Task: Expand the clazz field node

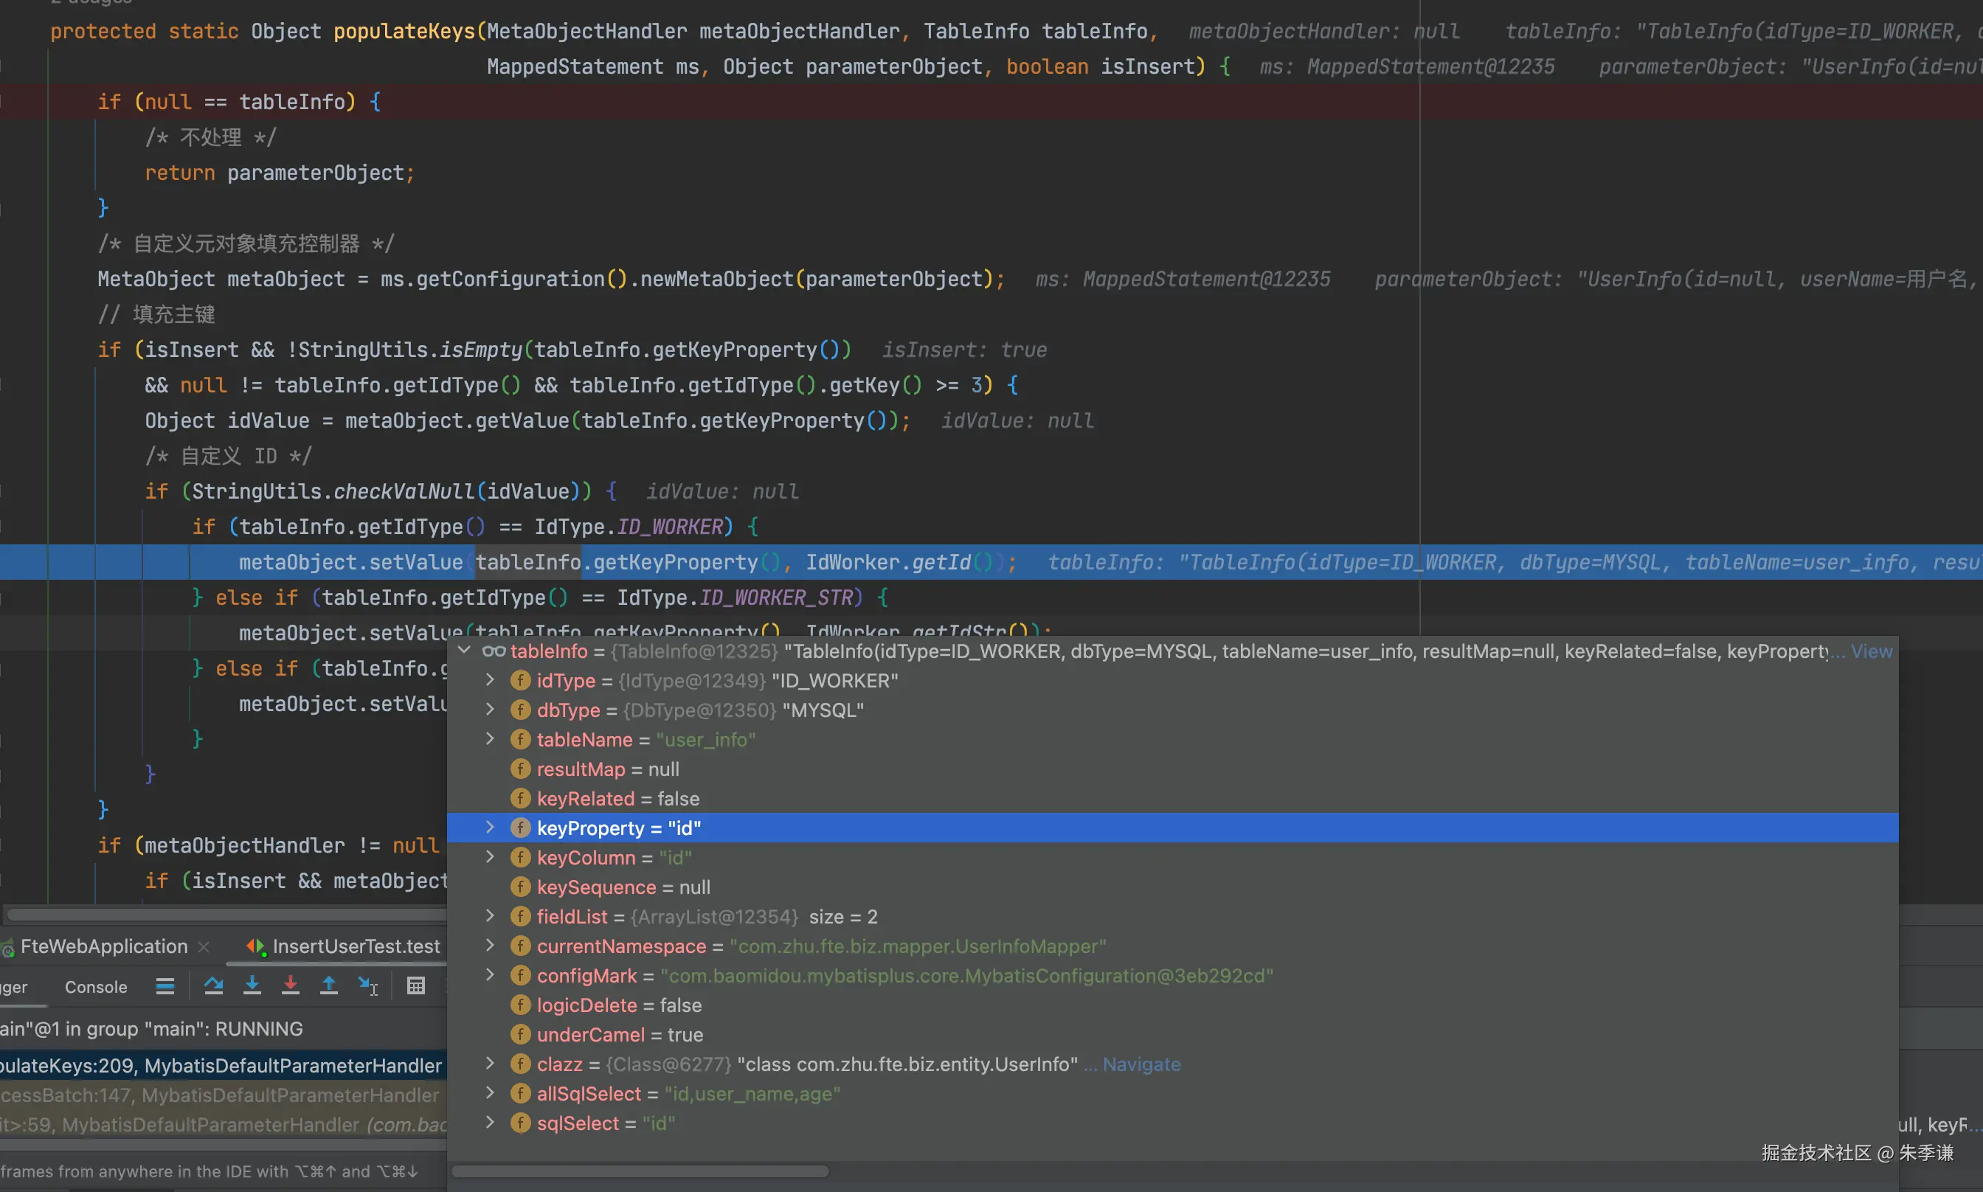Action: pos(490,1064)
